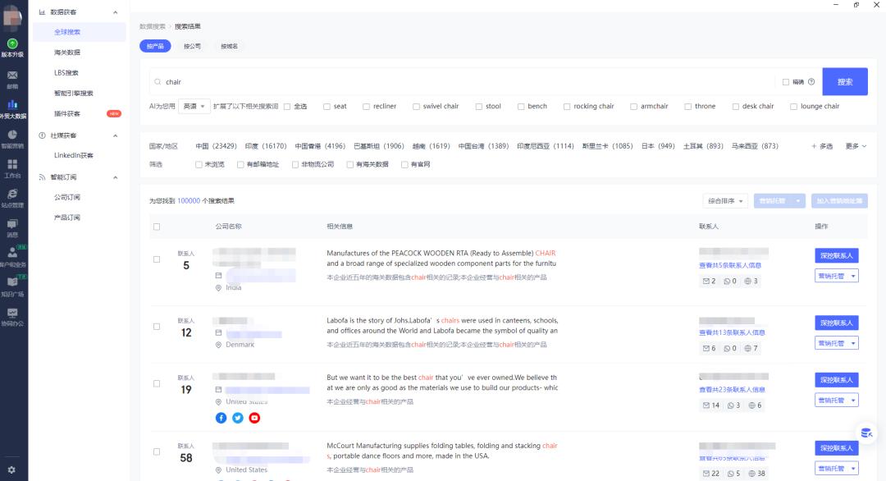Open the 英语 language dropdown
The image size is (886, 481).
point(194,106)
